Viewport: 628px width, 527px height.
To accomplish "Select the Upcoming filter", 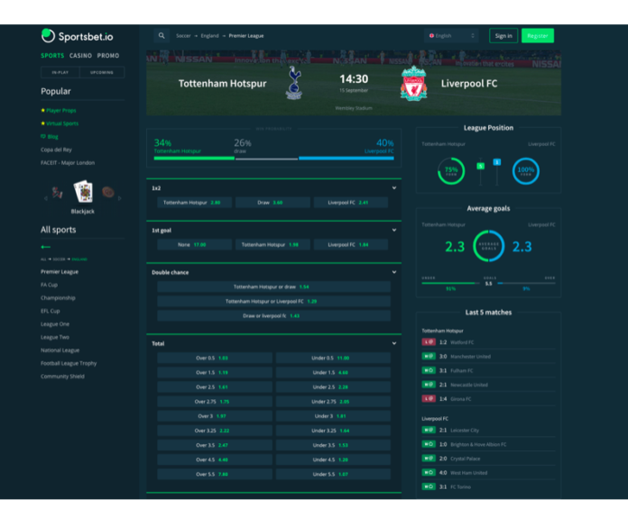I will click(x=102, y=72).
